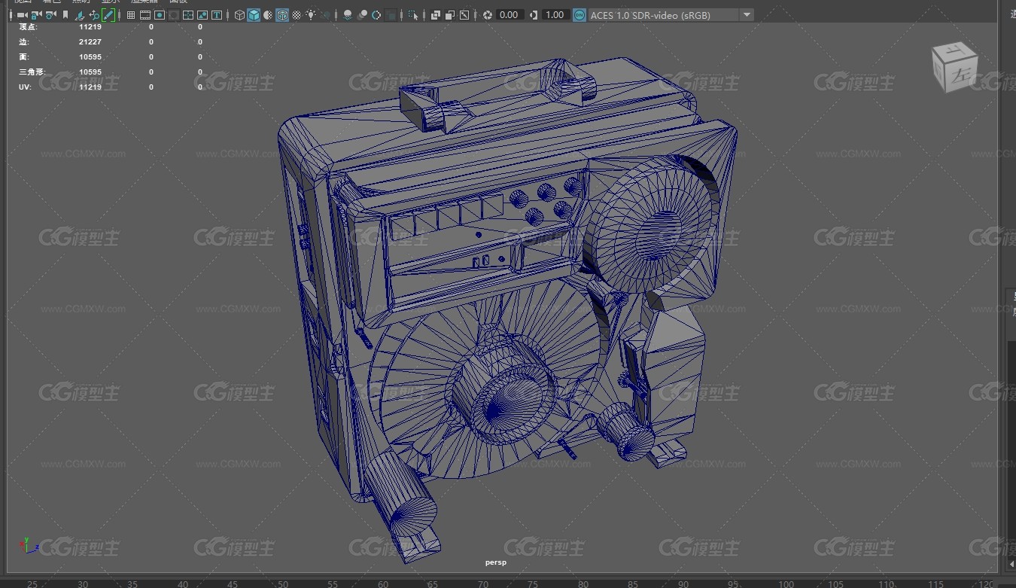Click the ViewCube in the viewport corner
Image resolution: width=1016 pixels, height=588 pixels.
[x=954, y=67]
